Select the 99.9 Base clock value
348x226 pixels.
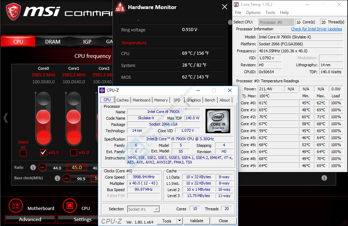pos(81,179)
